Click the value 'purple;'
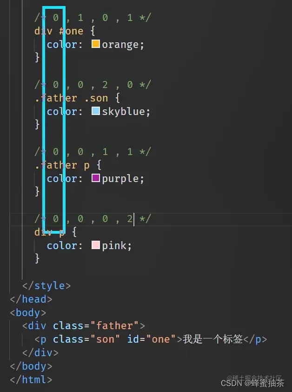 (x=123, y=178)
